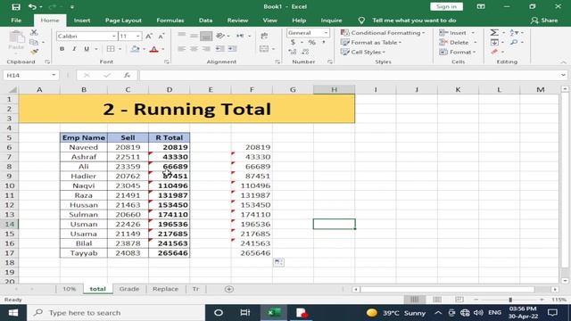Expand Cell Styles menu
Viewport: 571px width, 321px height.
tap(363, 52)
